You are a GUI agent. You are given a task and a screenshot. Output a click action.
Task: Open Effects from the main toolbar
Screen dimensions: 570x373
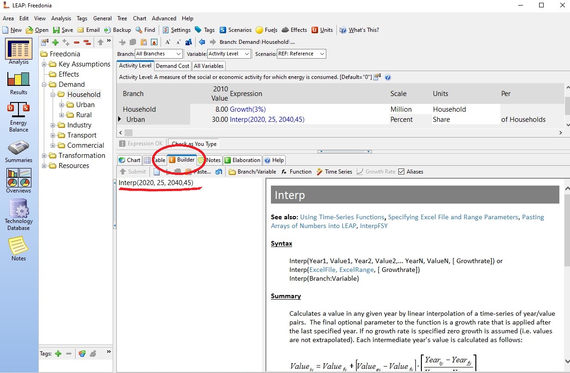294,30
